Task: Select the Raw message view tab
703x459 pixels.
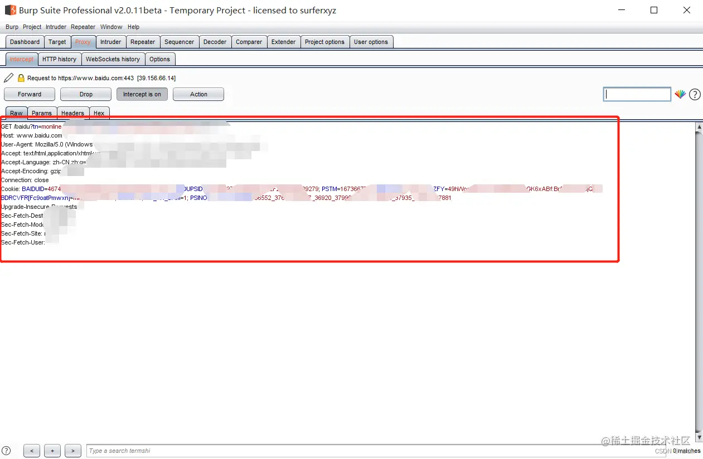Action: tap(17, 113)
